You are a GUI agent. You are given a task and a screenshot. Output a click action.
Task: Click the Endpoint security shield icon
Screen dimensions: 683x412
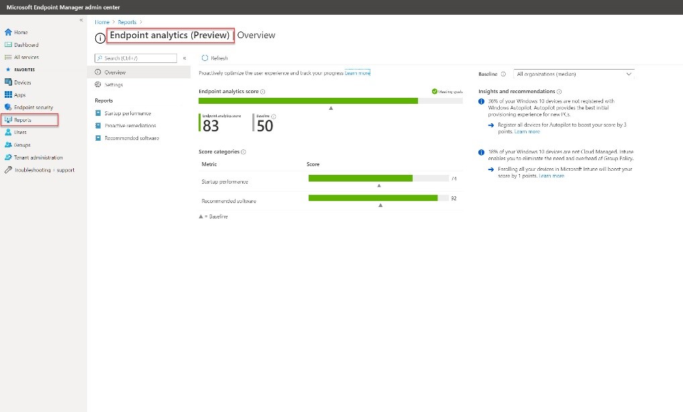8,107
